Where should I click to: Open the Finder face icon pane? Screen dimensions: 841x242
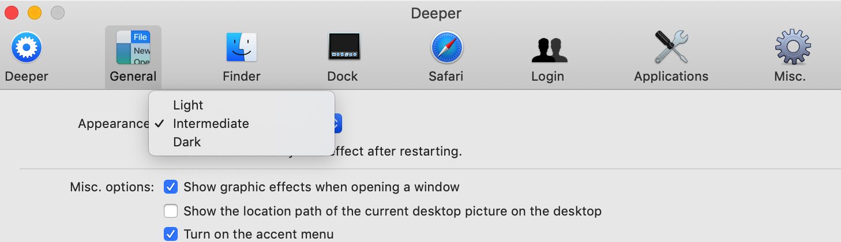coord(241,47)
